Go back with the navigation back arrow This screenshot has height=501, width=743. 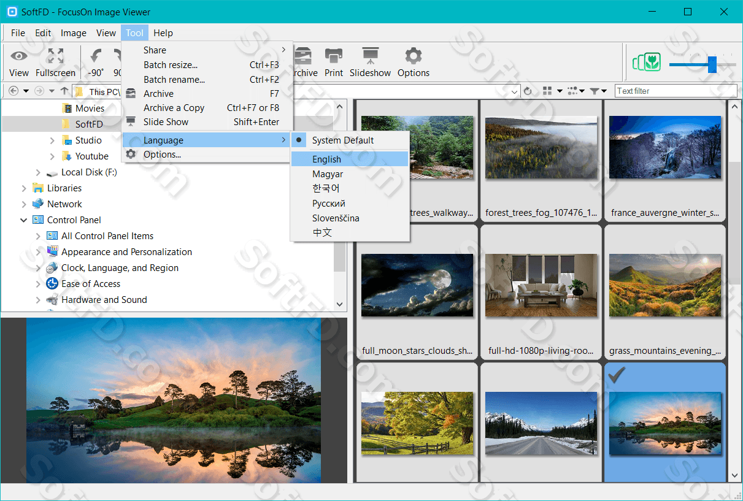[13, 91]
